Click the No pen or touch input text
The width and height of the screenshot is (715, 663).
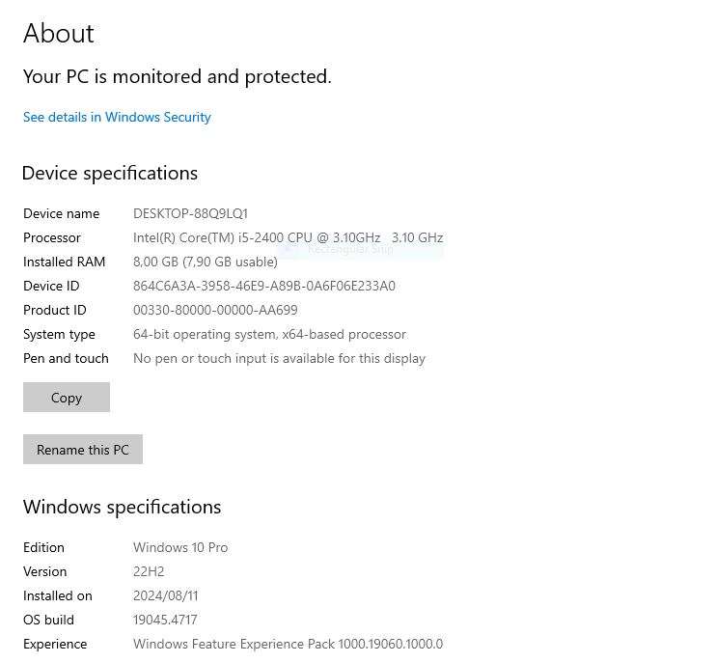(x=279, y=358)
